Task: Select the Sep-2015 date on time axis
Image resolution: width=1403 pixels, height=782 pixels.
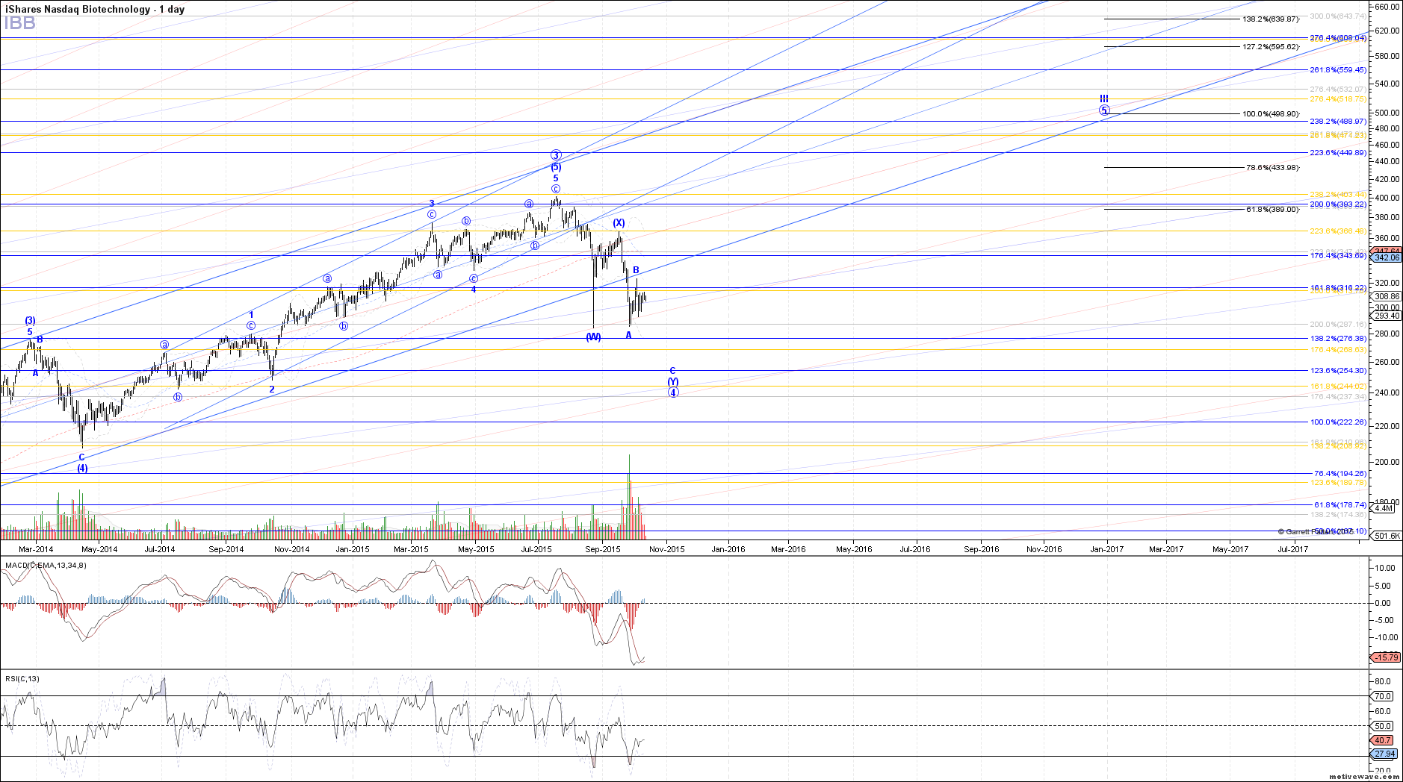Action: [x=602, y=549]
